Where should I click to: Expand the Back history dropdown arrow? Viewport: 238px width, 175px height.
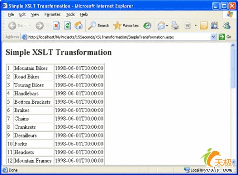(30, 25)
